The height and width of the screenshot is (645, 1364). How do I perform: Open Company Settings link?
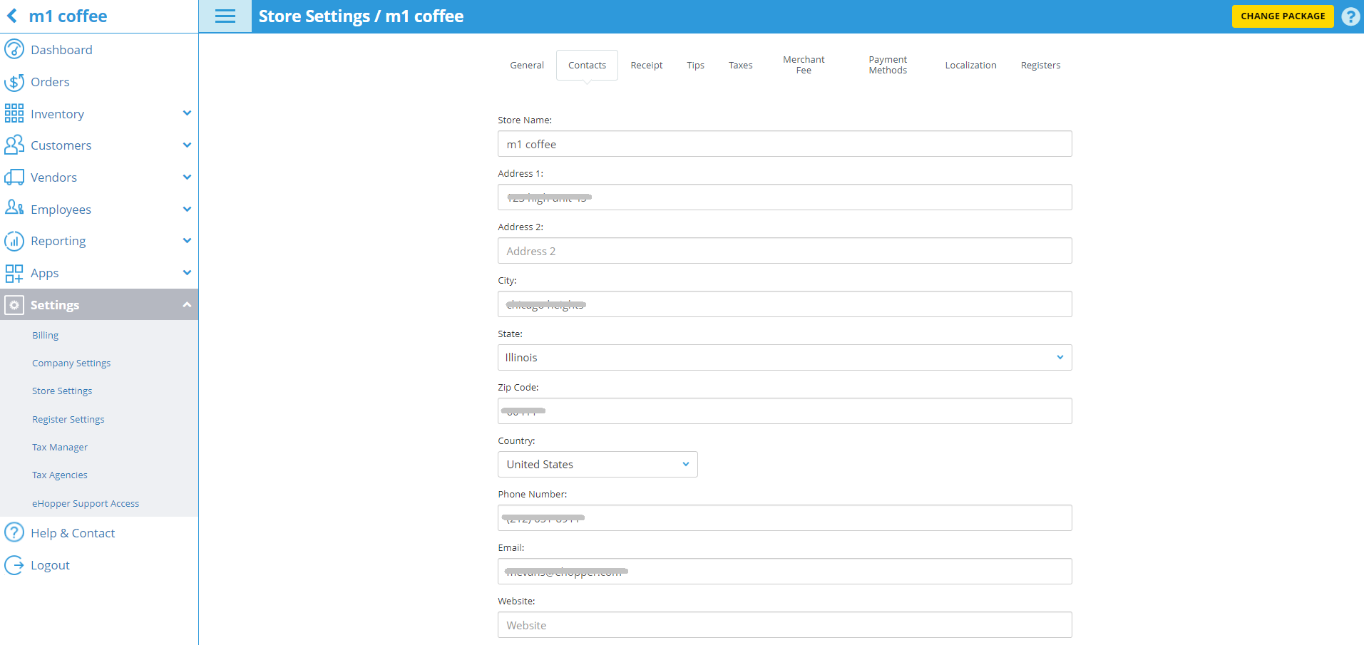pyautogui.click(x=71, y=363)
